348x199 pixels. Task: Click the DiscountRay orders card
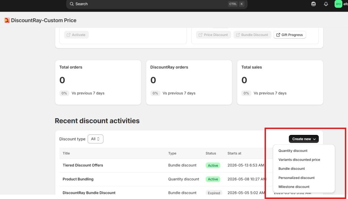pos(189,83)
